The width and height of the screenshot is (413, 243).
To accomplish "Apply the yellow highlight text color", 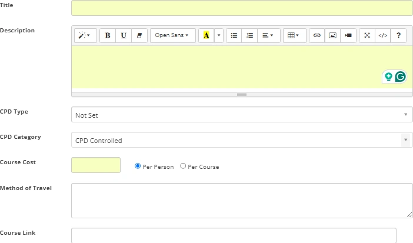I will [x=206, y=35].
